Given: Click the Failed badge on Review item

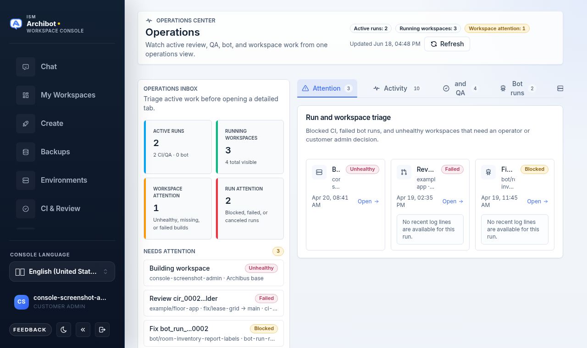Looking at the screenshot, I should (266, 299).
